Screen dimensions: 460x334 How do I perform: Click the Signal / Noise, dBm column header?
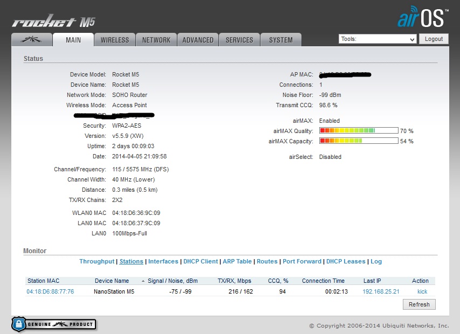pos(173,281)
